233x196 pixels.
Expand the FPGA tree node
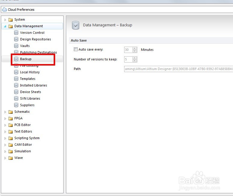tap(5, 118)
